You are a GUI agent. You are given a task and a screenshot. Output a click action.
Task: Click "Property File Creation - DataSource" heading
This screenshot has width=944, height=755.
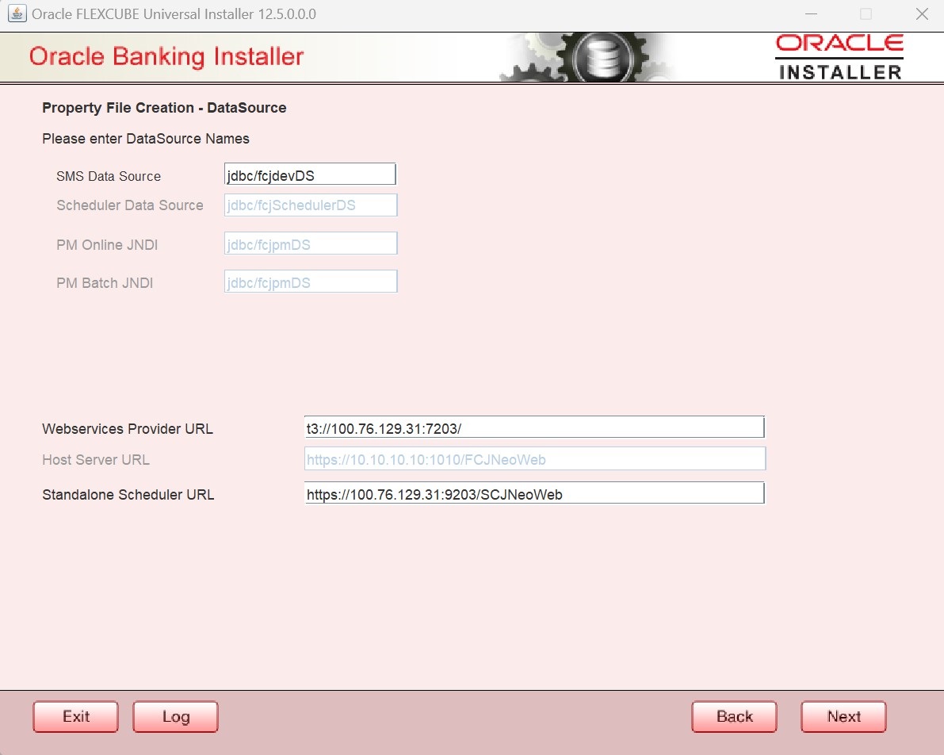(x=164, y=108)
